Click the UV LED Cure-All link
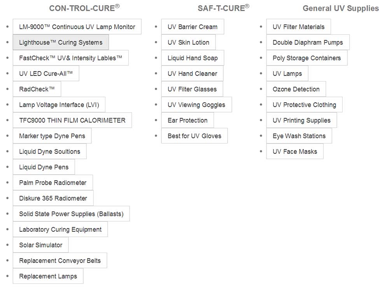 pos(46,74)
